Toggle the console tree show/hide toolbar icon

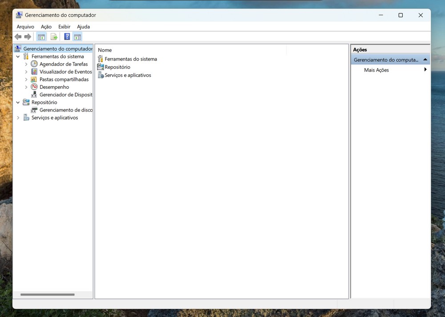(41, 37)
